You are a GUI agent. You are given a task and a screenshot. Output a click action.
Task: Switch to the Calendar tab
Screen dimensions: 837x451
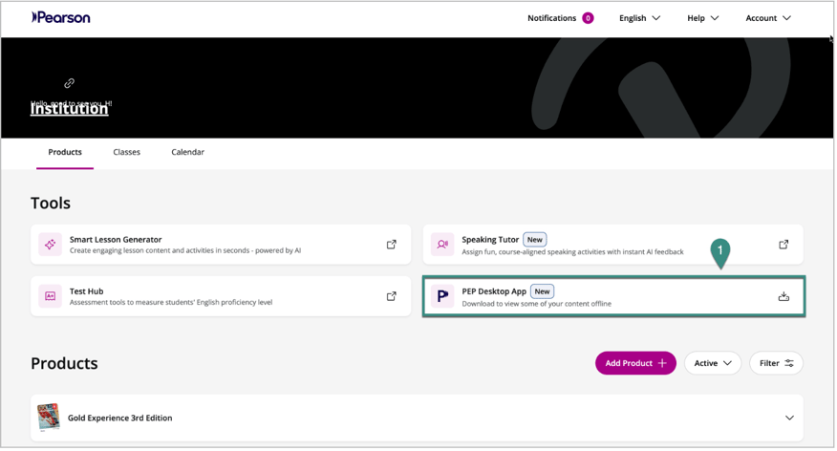(x=188, y=152)
